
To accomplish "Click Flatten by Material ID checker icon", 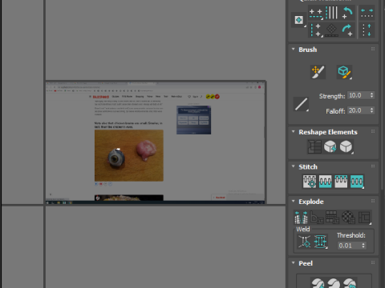I will click(348, 218).
